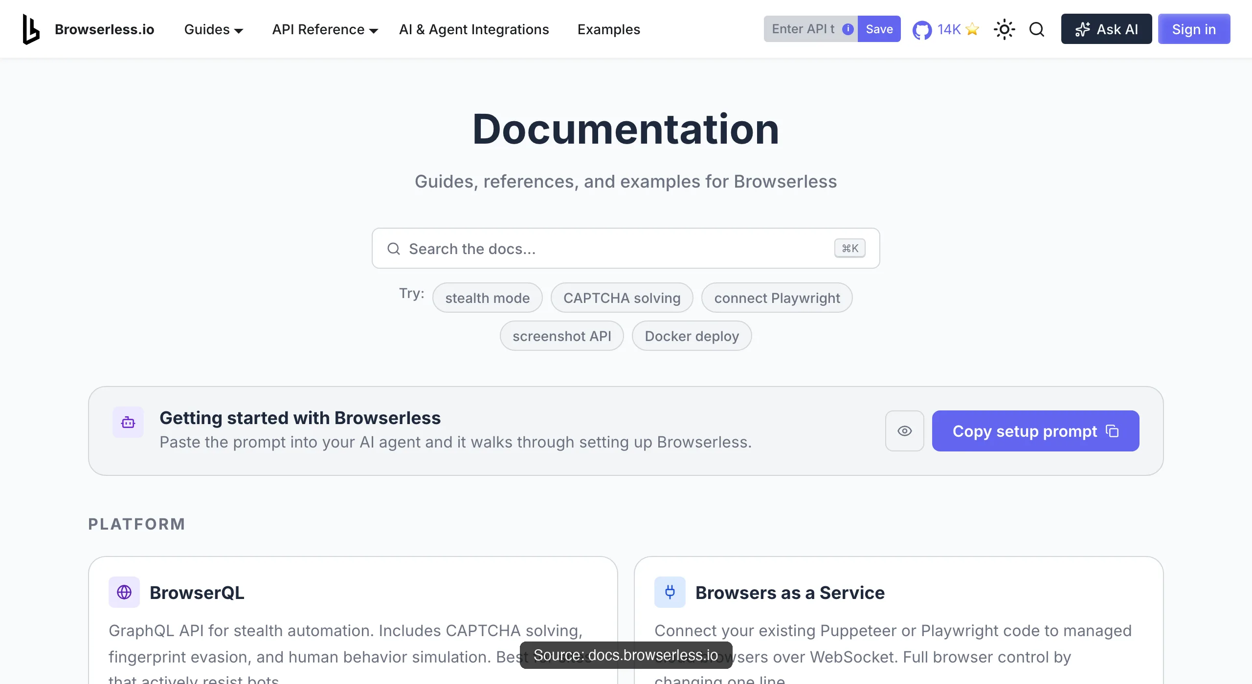Click the Sign in button
Image resolution: width=1252 pixels, height=684 pixels.
[x=1194, y=29]
